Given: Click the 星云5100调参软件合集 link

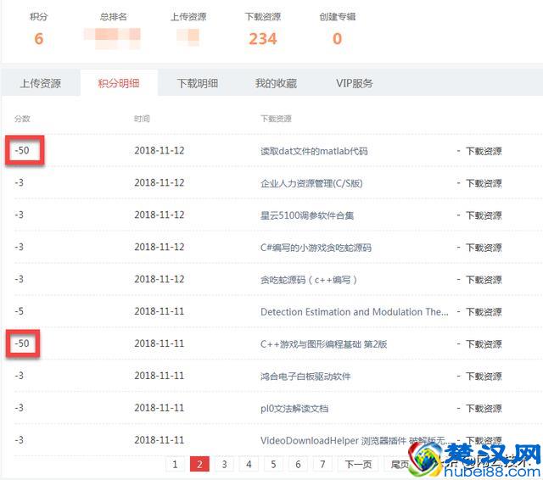Looking at the screenshot, I should point(307,215).
